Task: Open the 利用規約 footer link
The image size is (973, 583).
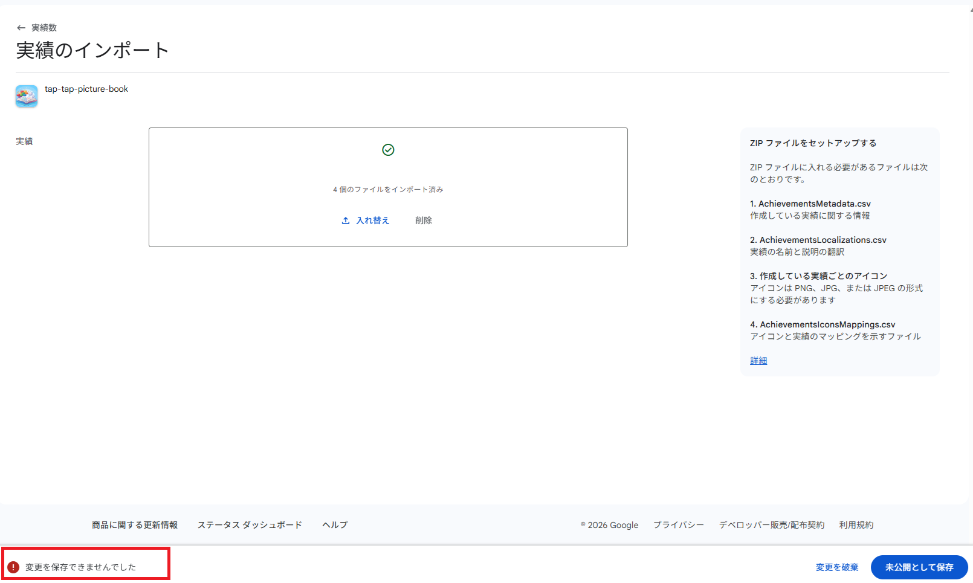Action: point(856,525)
